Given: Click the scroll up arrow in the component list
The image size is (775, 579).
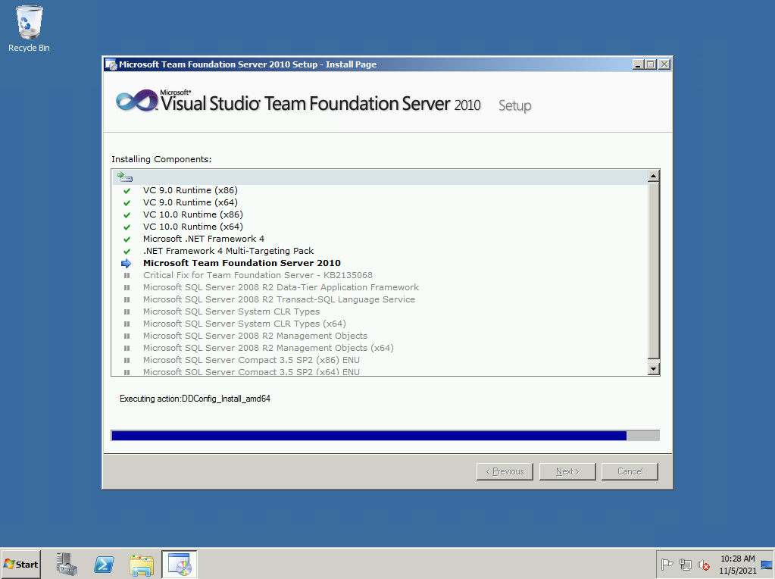Looking at the screenshot, I should [653, 177].
